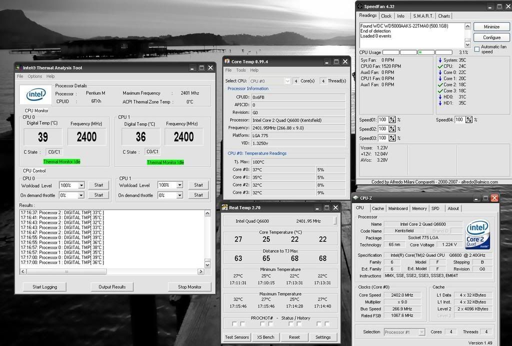Click the Speed01 value field in SpeedFan
Image resolution: width=512 pixels, height=346 pixels.
point(383,120)
